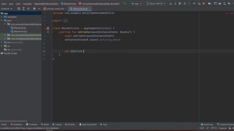Click 'java' in breadcrumb bar

(x=11, y=4)
